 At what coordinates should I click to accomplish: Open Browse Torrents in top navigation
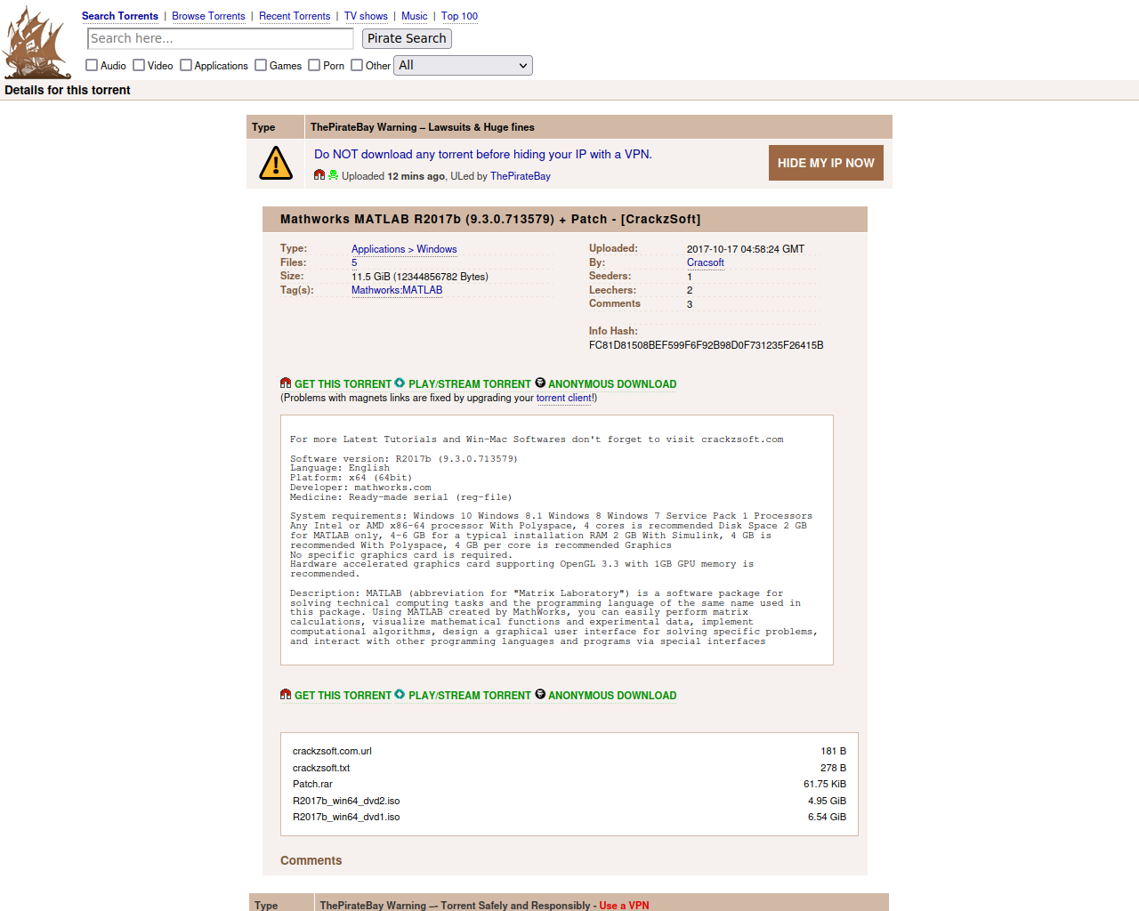coord(208,16)
